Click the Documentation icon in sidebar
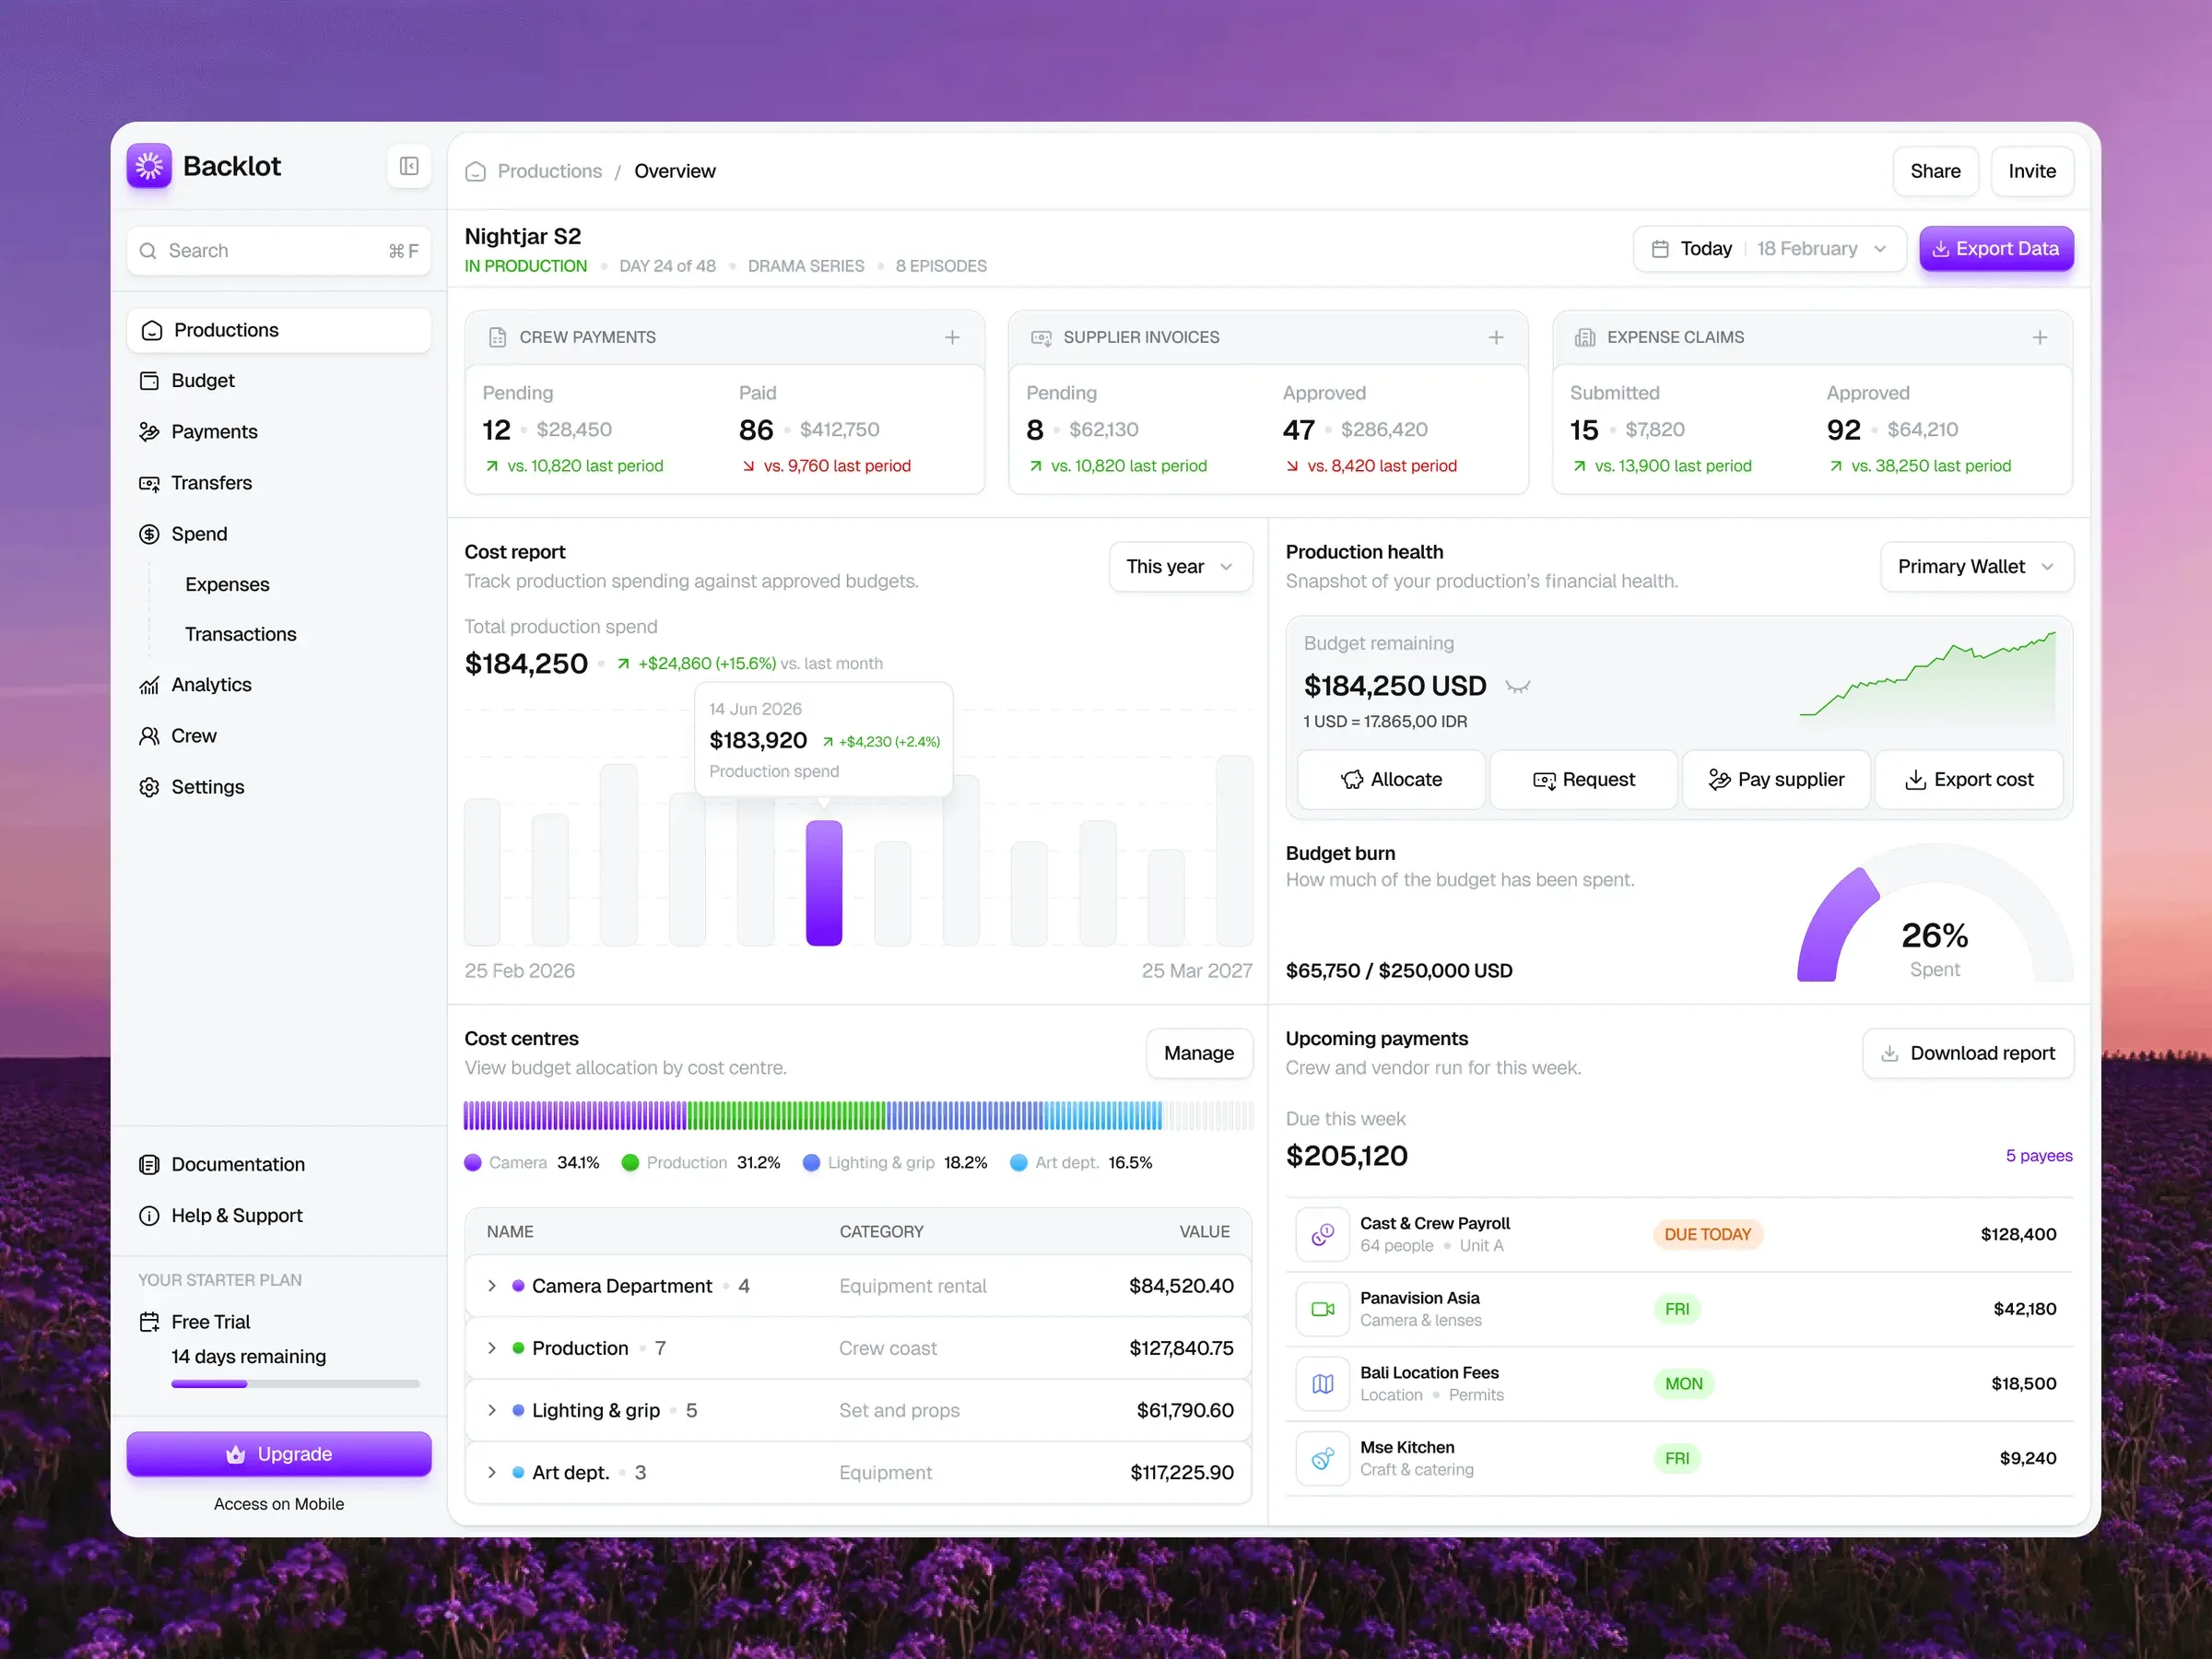The height and width of the screenshot is (1659, 2212). [149, 1165]
